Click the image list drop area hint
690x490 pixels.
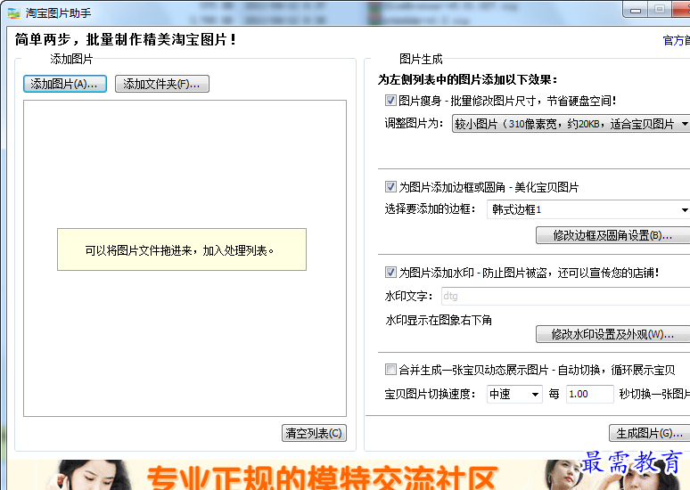(x=182, y=249)
